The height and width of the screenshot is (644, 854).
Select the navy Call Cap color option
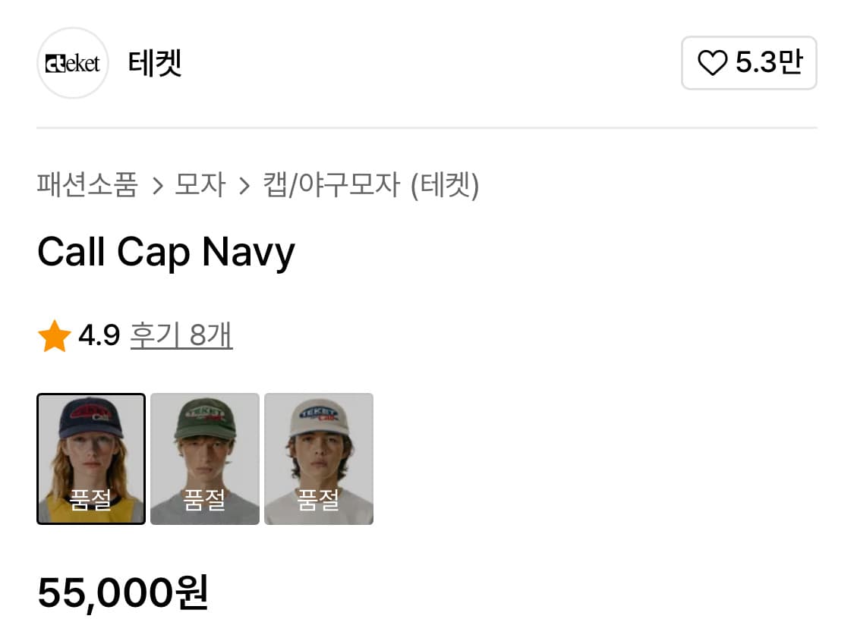point(91,458)
